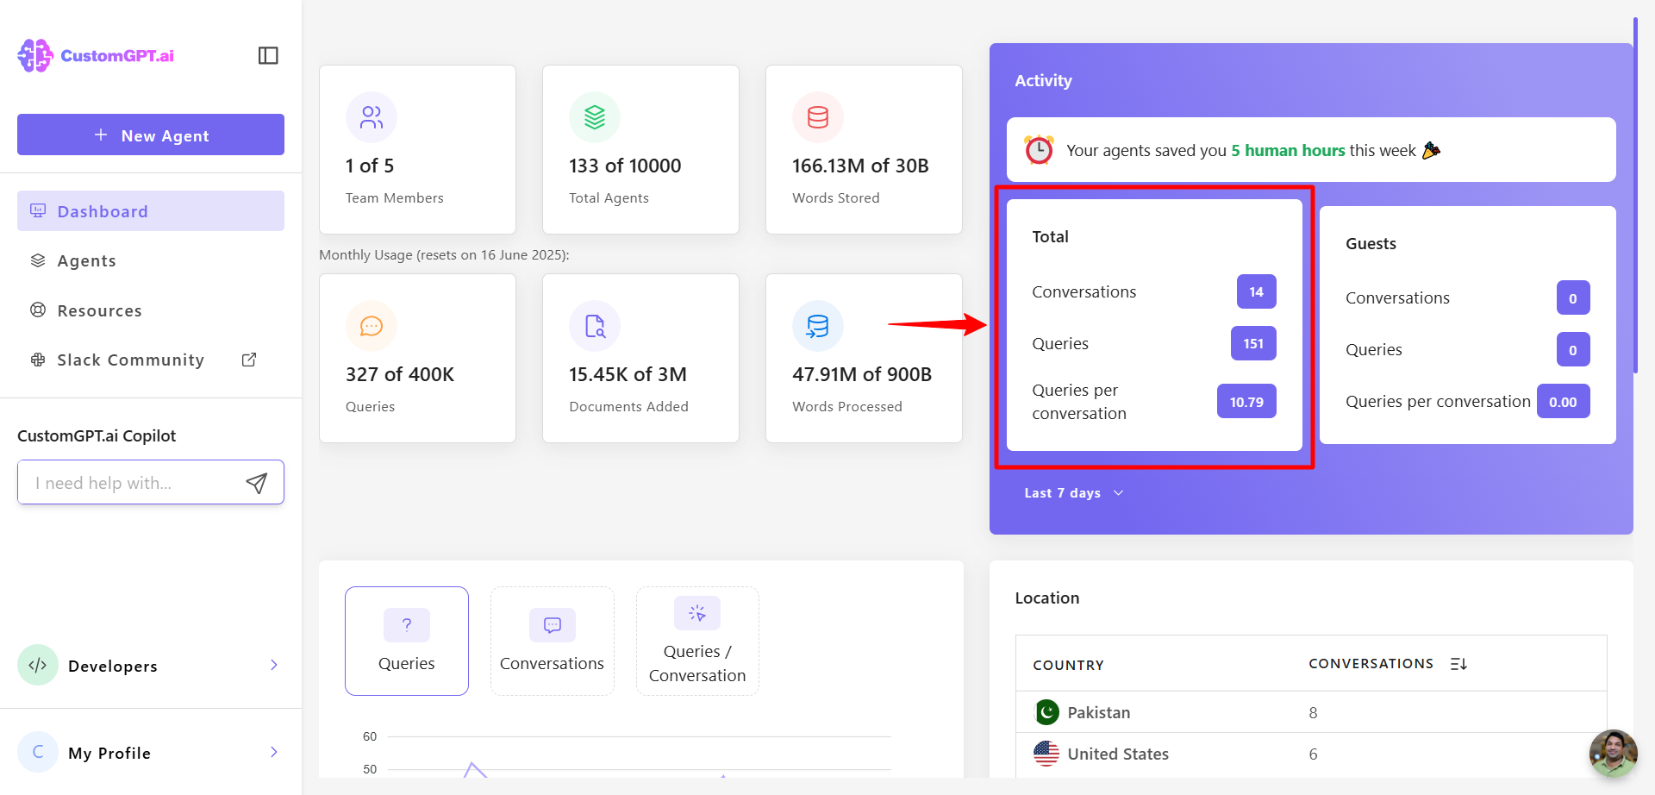Screen dimensions: 1655x795
Task: Open support chat avatar widget
Action: (1613, 754)
